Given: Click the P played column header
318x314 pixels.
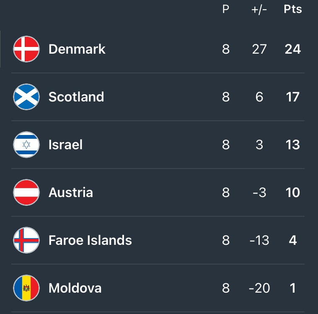Looking at the screenshot, I should pyautogui.click(x=226, y=9).
